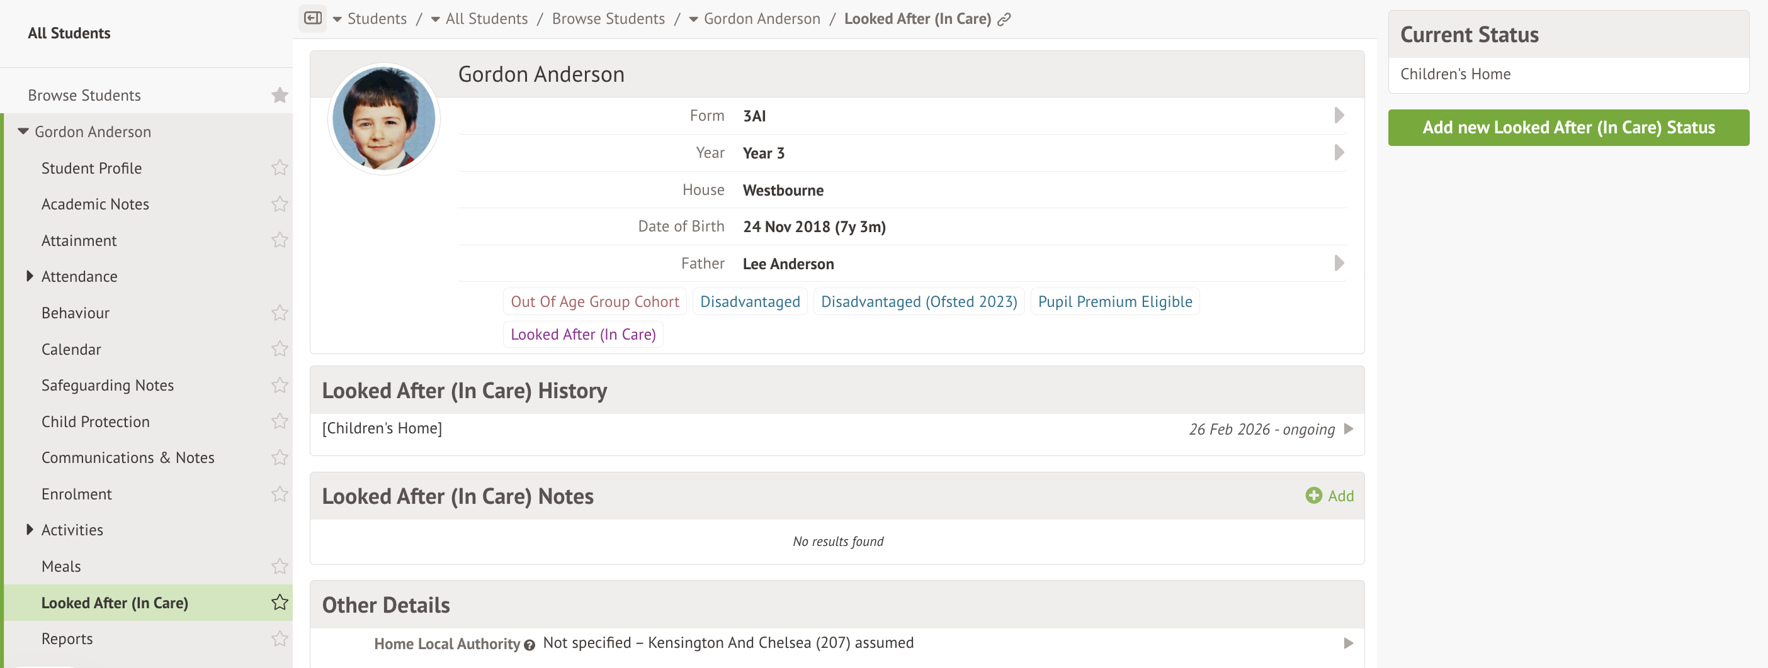
Task: Open the Father Lee Anderson row arrow
Action: 1339,264
